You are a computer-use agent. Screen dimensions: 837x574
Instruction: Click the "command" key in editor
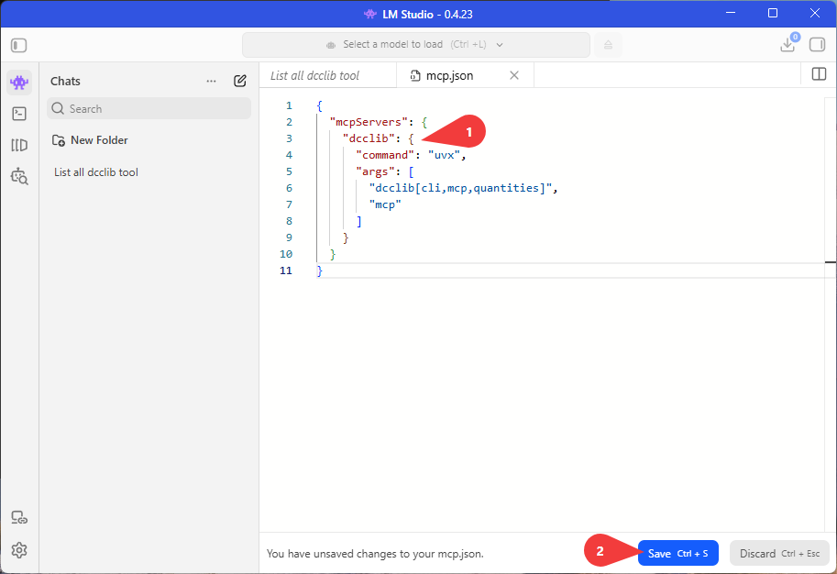click(385, 155)
